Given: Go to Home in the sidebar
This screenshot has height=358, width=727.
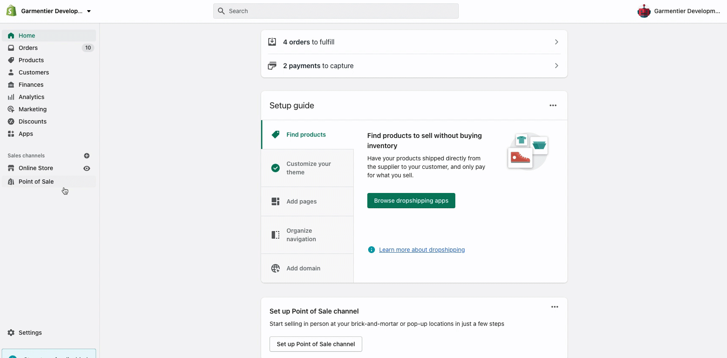Looking at the screenshot, I should pos(49,36).
